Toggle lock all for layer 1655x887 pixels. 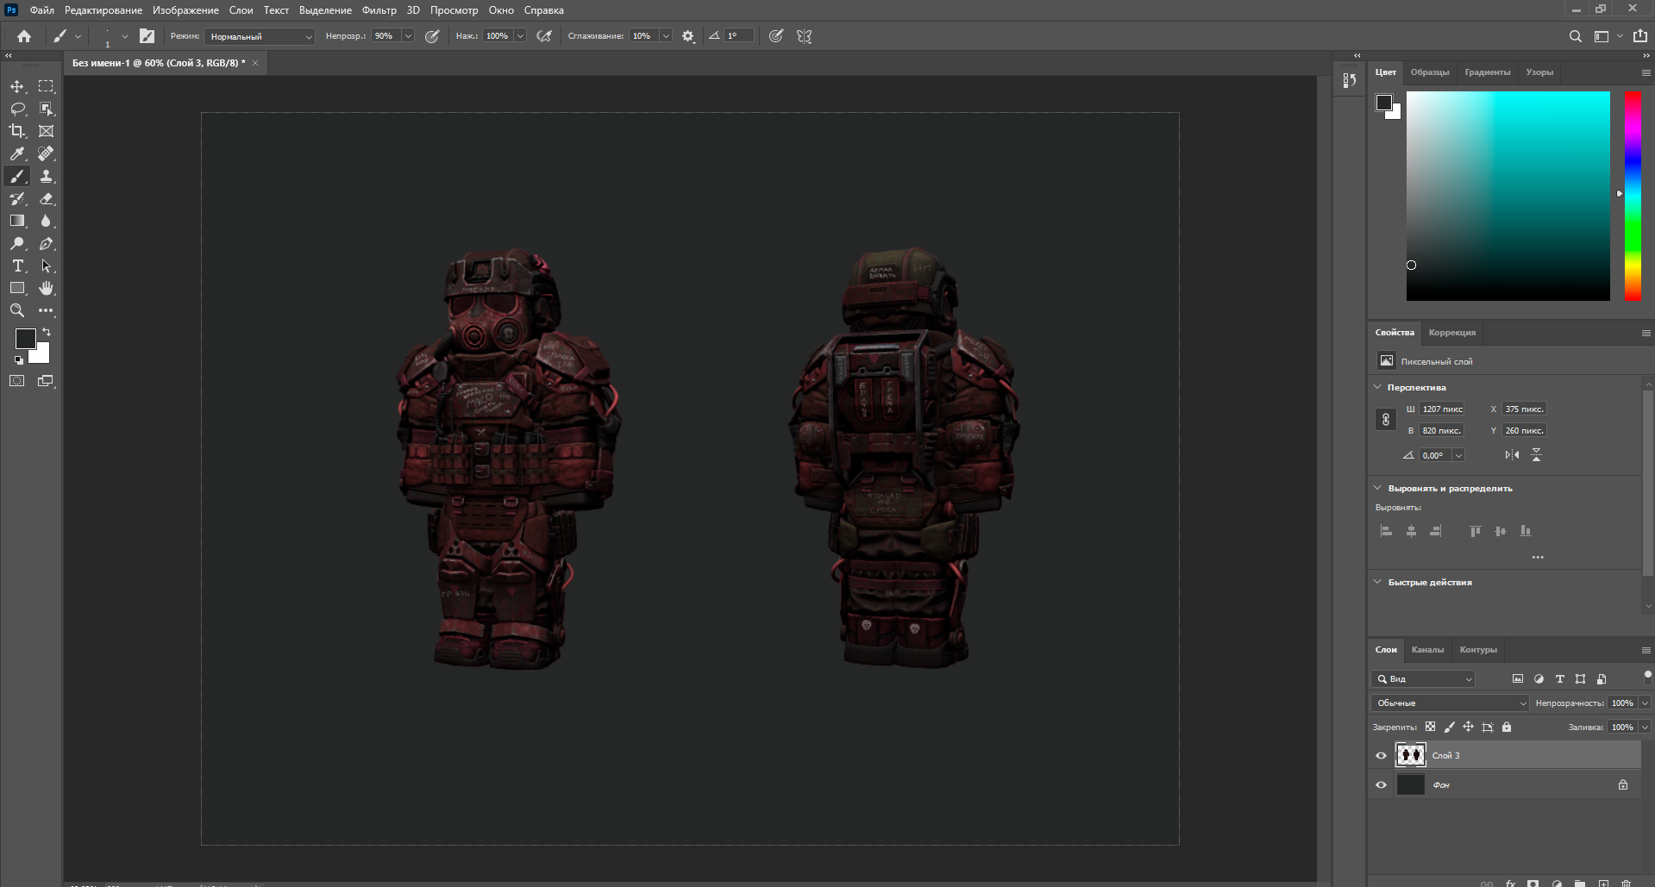tap(1507, 727)
